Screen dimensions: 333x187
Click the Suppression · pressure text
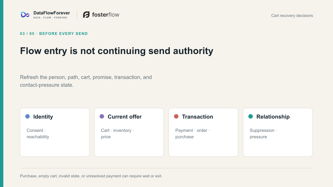(x=263, y=134)
